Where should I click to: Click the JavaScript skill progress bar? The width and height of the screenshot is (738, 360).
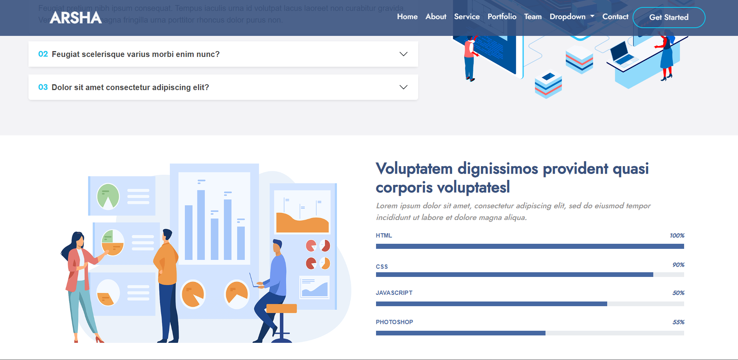530,304
